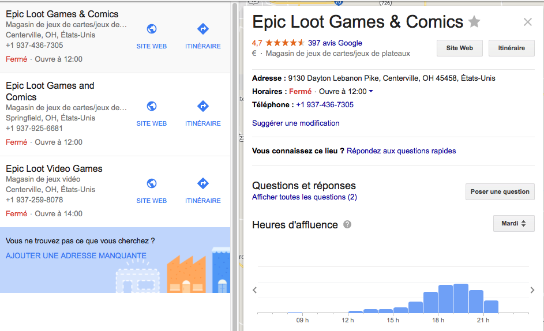Open website globe icon for Epic Loot Video Games
This screenshot has height=331, width=544.
point(152,183)
